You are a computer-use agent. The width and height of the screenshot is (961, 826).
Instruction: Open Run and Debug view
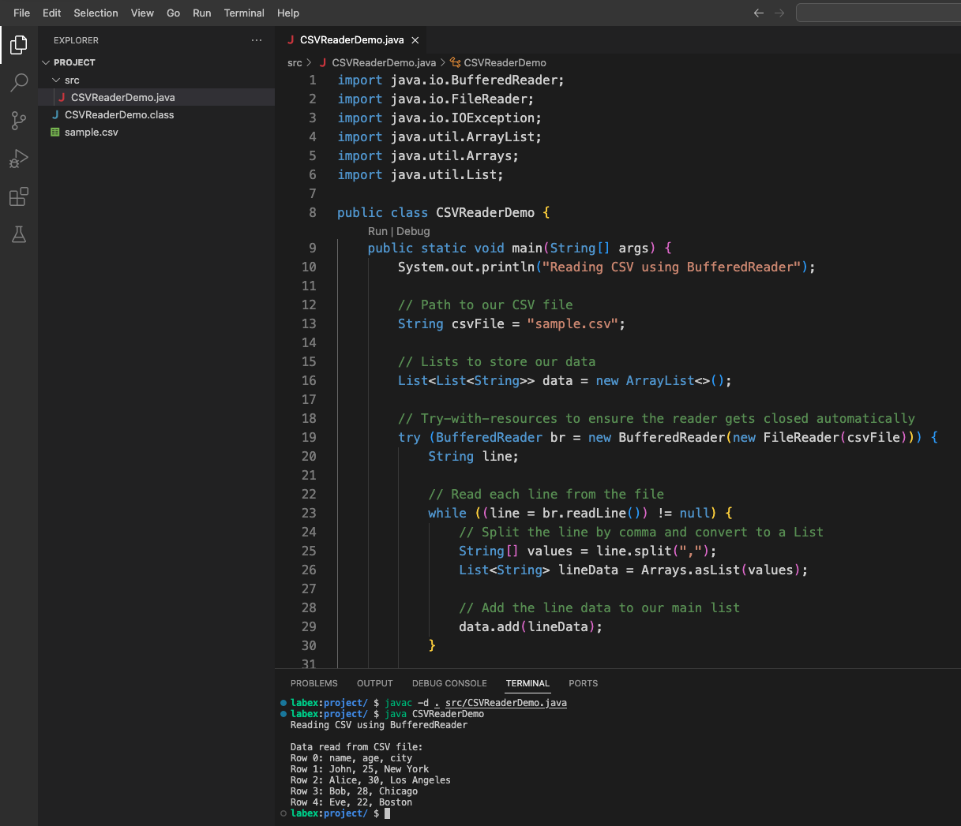(x=19, y=159)
